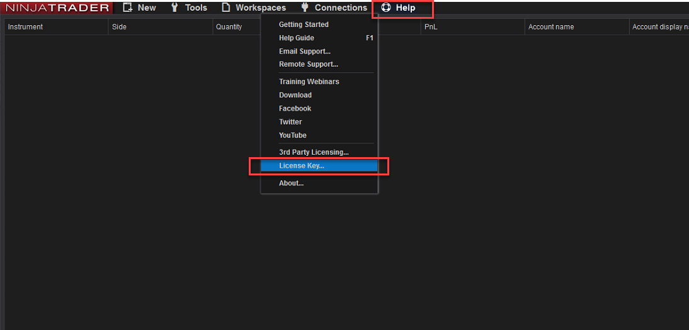Sort by Instrument column header
Screen dimensions: 689x330
pyautogui.click(x=56, y=27)
